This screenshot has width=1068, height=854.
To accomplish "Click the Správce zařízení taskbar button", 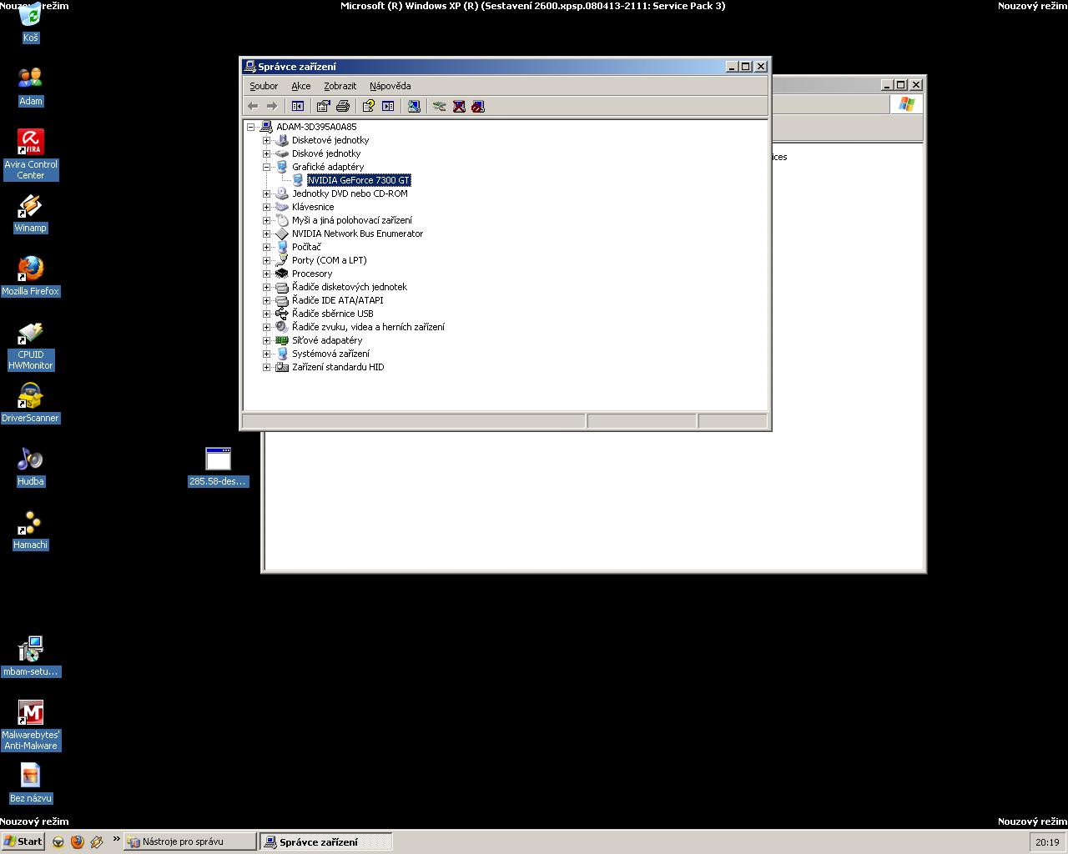I will click(x=325, y=841).
